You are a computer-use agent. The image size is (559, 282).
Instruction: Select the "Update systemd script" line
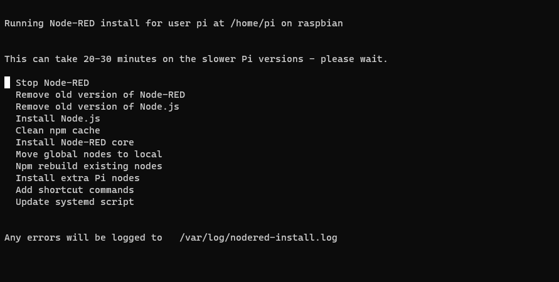pos(75,202)
